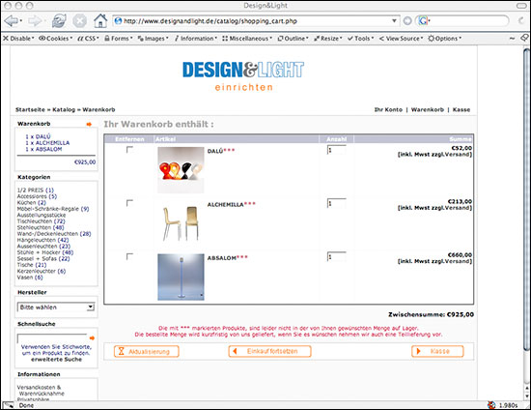
Task: Click the Go button next to the address bar
Action: (407, 21)
